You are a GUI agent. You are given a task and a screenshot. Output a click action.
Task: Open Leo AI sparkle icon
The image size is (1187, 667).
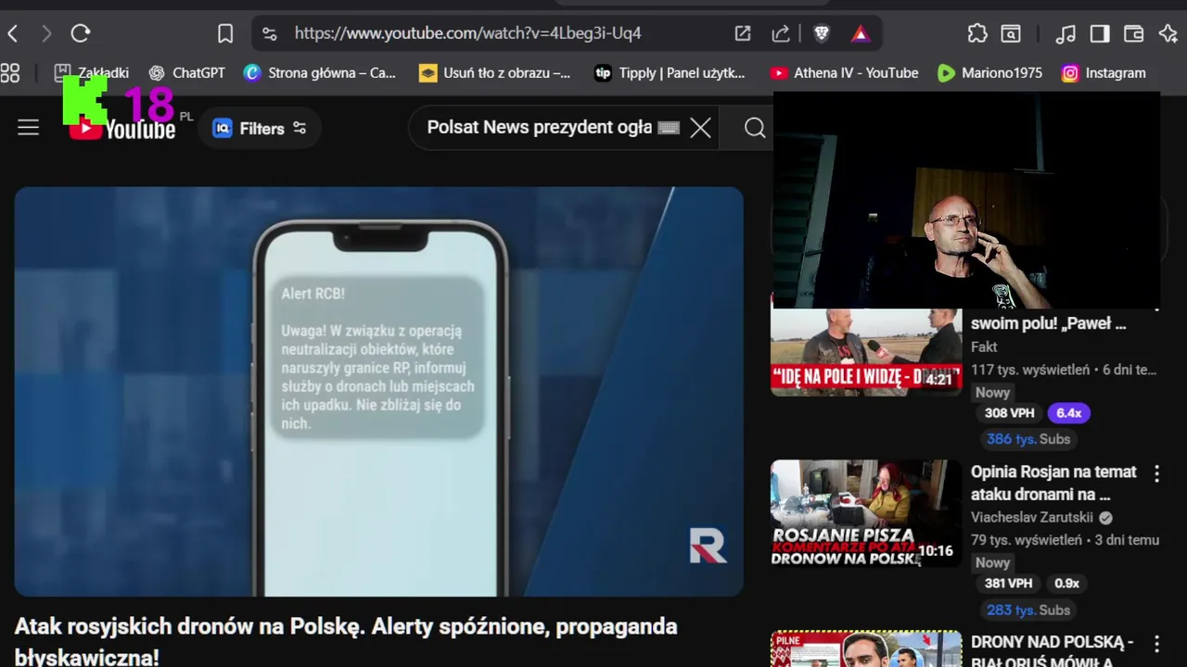point(1168,34)
